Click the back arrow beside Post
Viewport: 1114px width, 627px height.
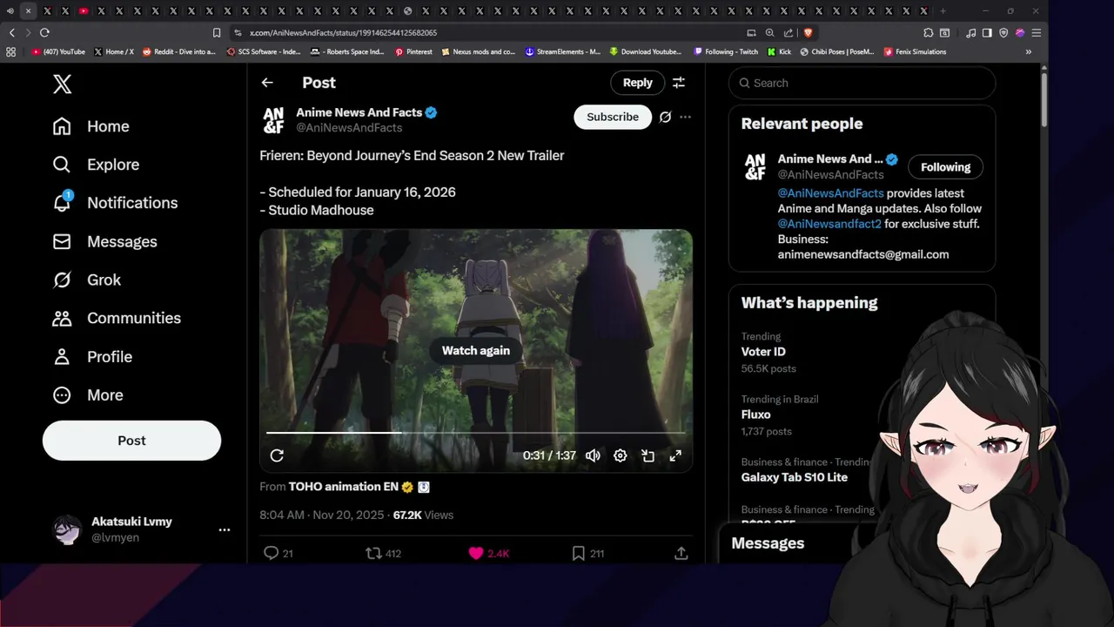267,83
